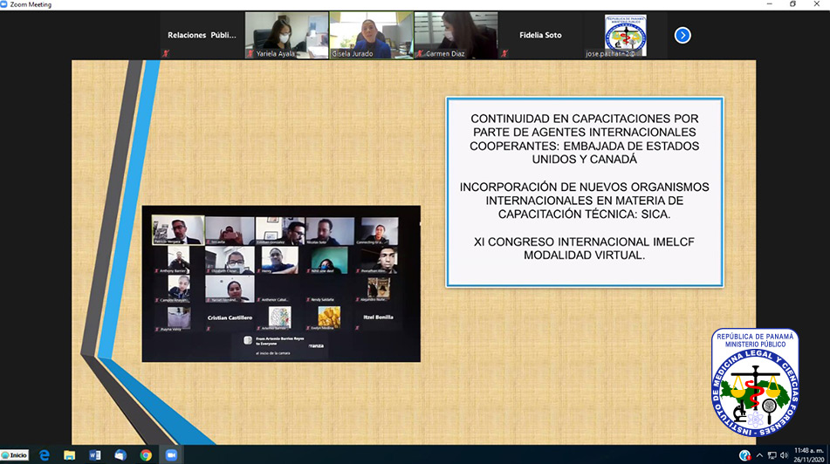Open the network icon in the system tray
Screen dimensions: 830x464
[772, 455]
